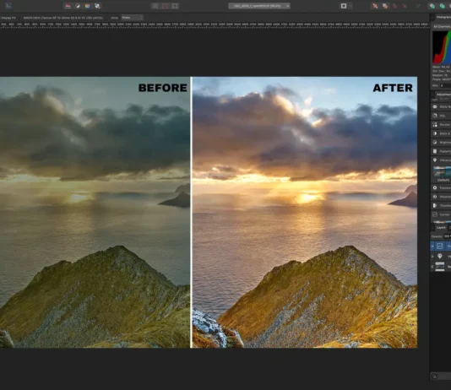Open the Units dropdown showing Pixels
This screenshot has width=451, height=390.
[x=132, y=18]
